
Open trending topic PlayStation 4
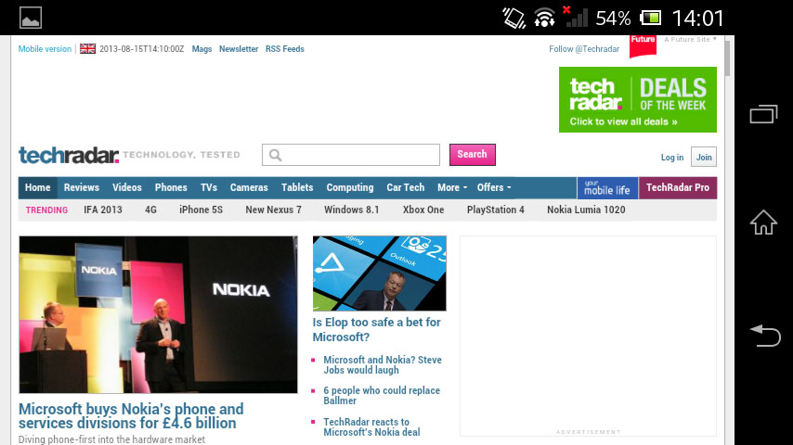click(x=496, y=210)
